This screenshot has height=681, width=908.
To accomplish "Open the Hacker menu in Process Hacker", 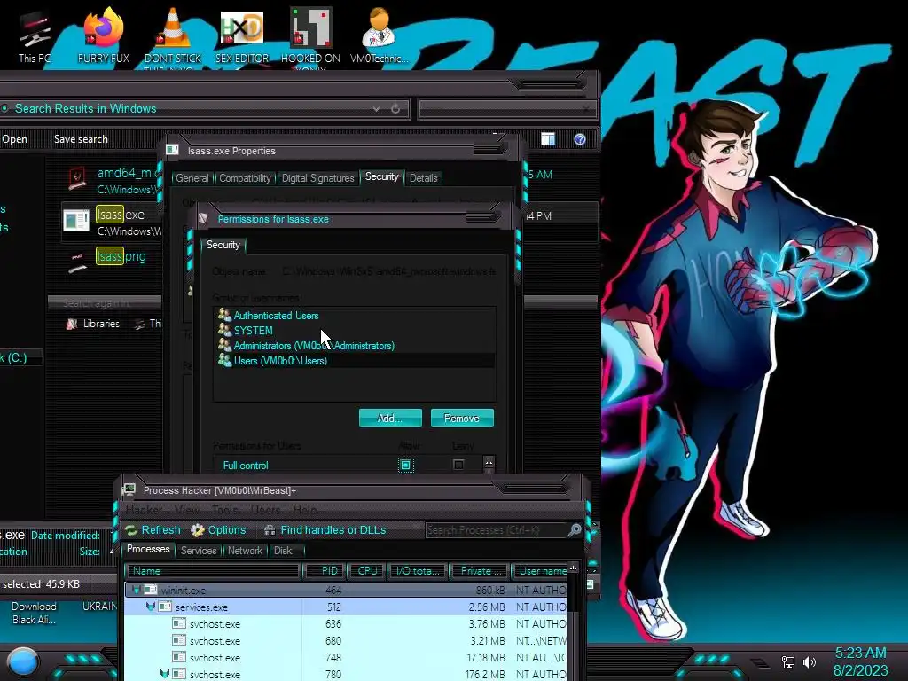I will coord(145,510).
